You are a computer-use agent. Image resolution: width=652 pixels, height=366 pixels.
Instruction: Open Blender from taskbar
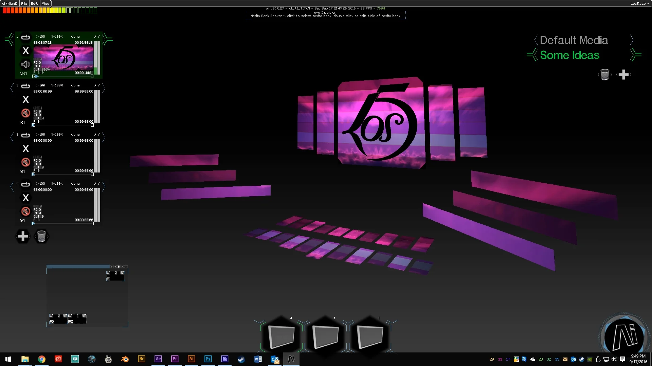tap(125, 359)
